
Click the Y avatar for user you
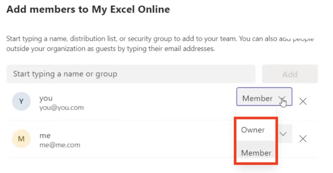(x=21, y=101)
